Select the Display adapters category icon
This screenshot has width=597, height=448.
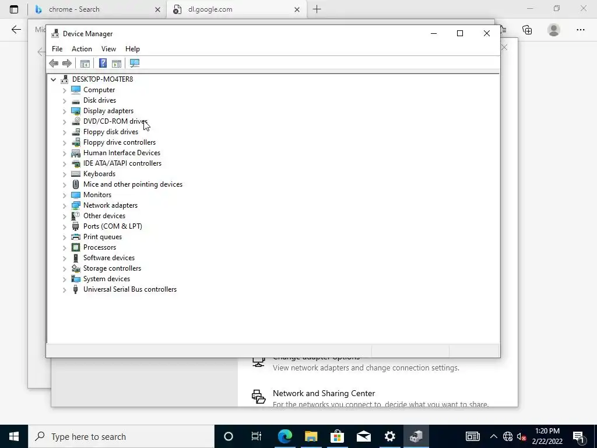point(76,111)
